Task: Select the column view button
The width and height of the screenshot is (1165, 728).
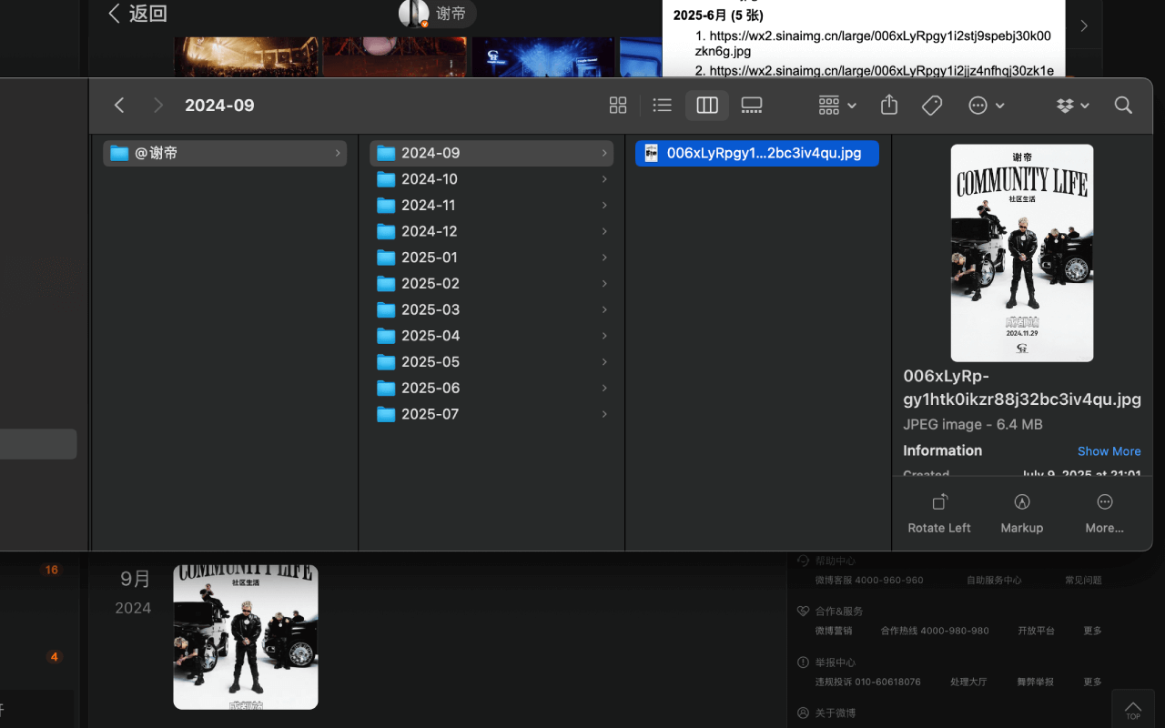Action: coord(707,106)
